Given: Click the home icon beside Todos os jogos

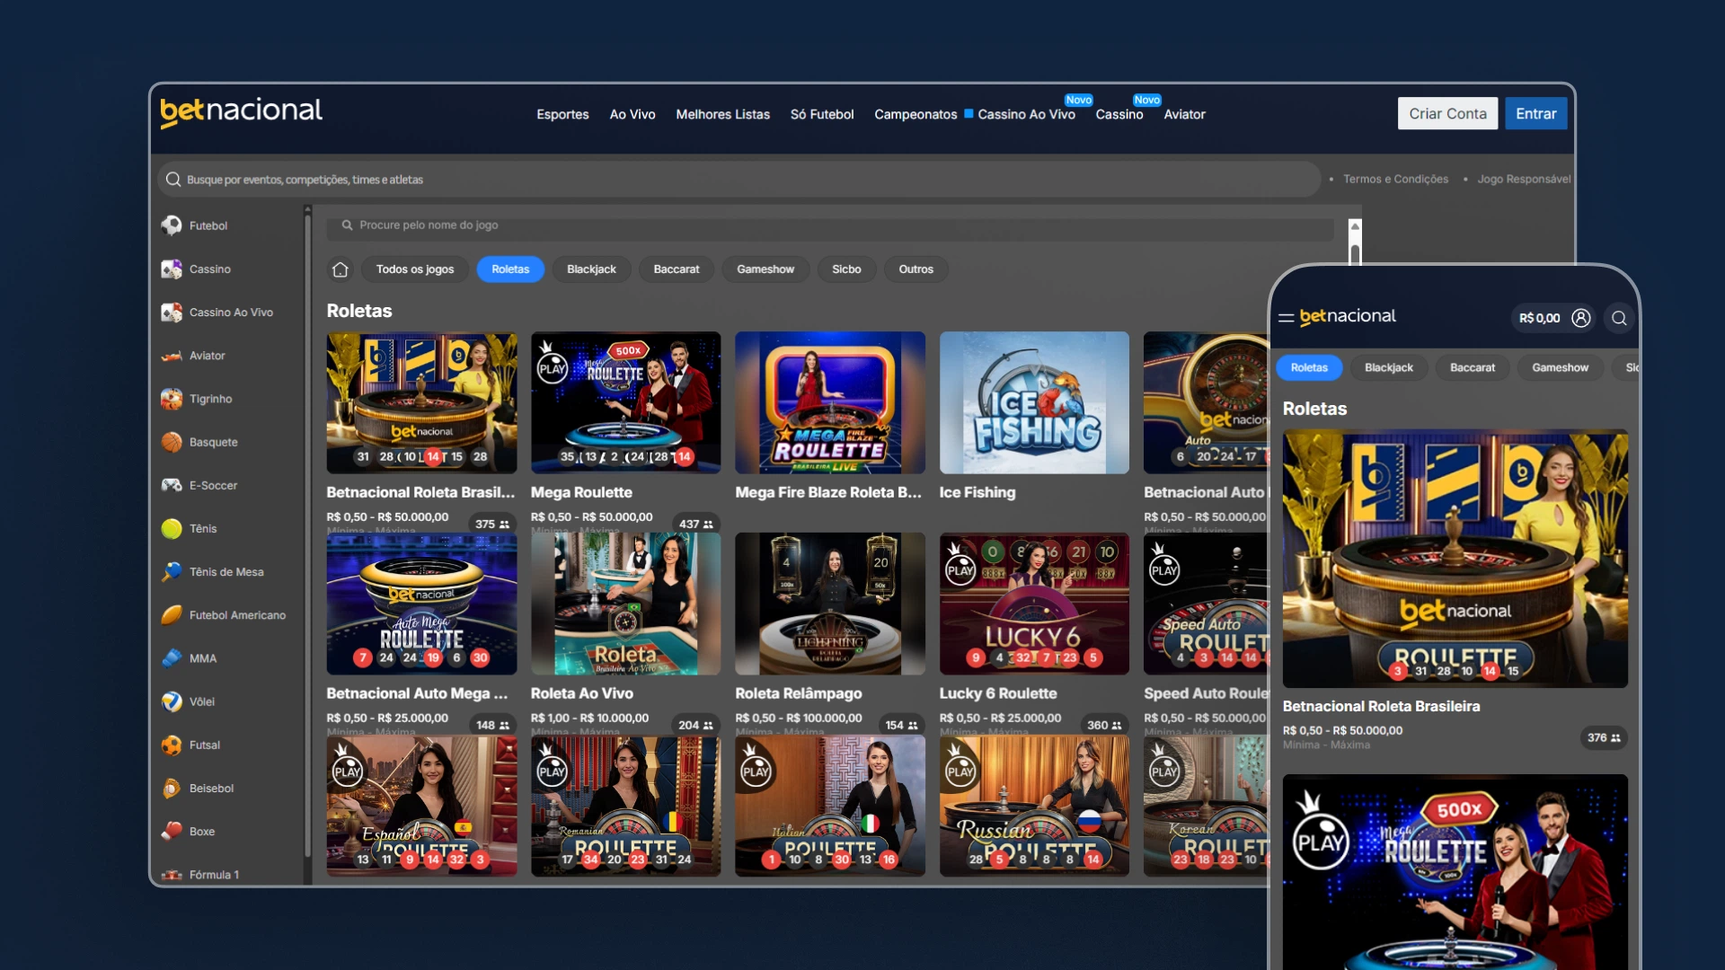Looking at the screenshot, I should pos(340,269).
